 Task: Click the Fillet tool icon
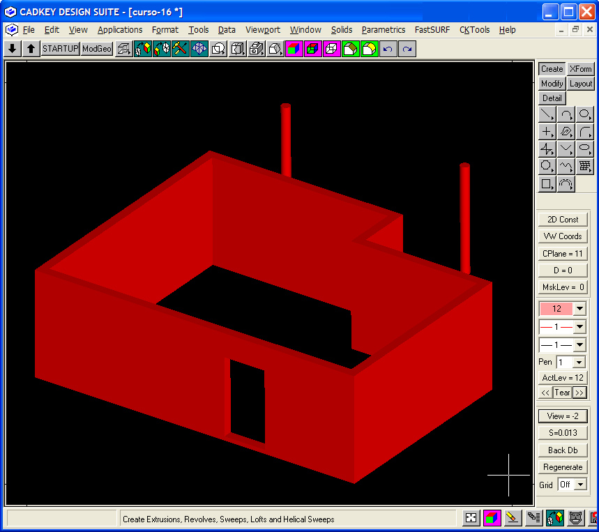(585, 132)
